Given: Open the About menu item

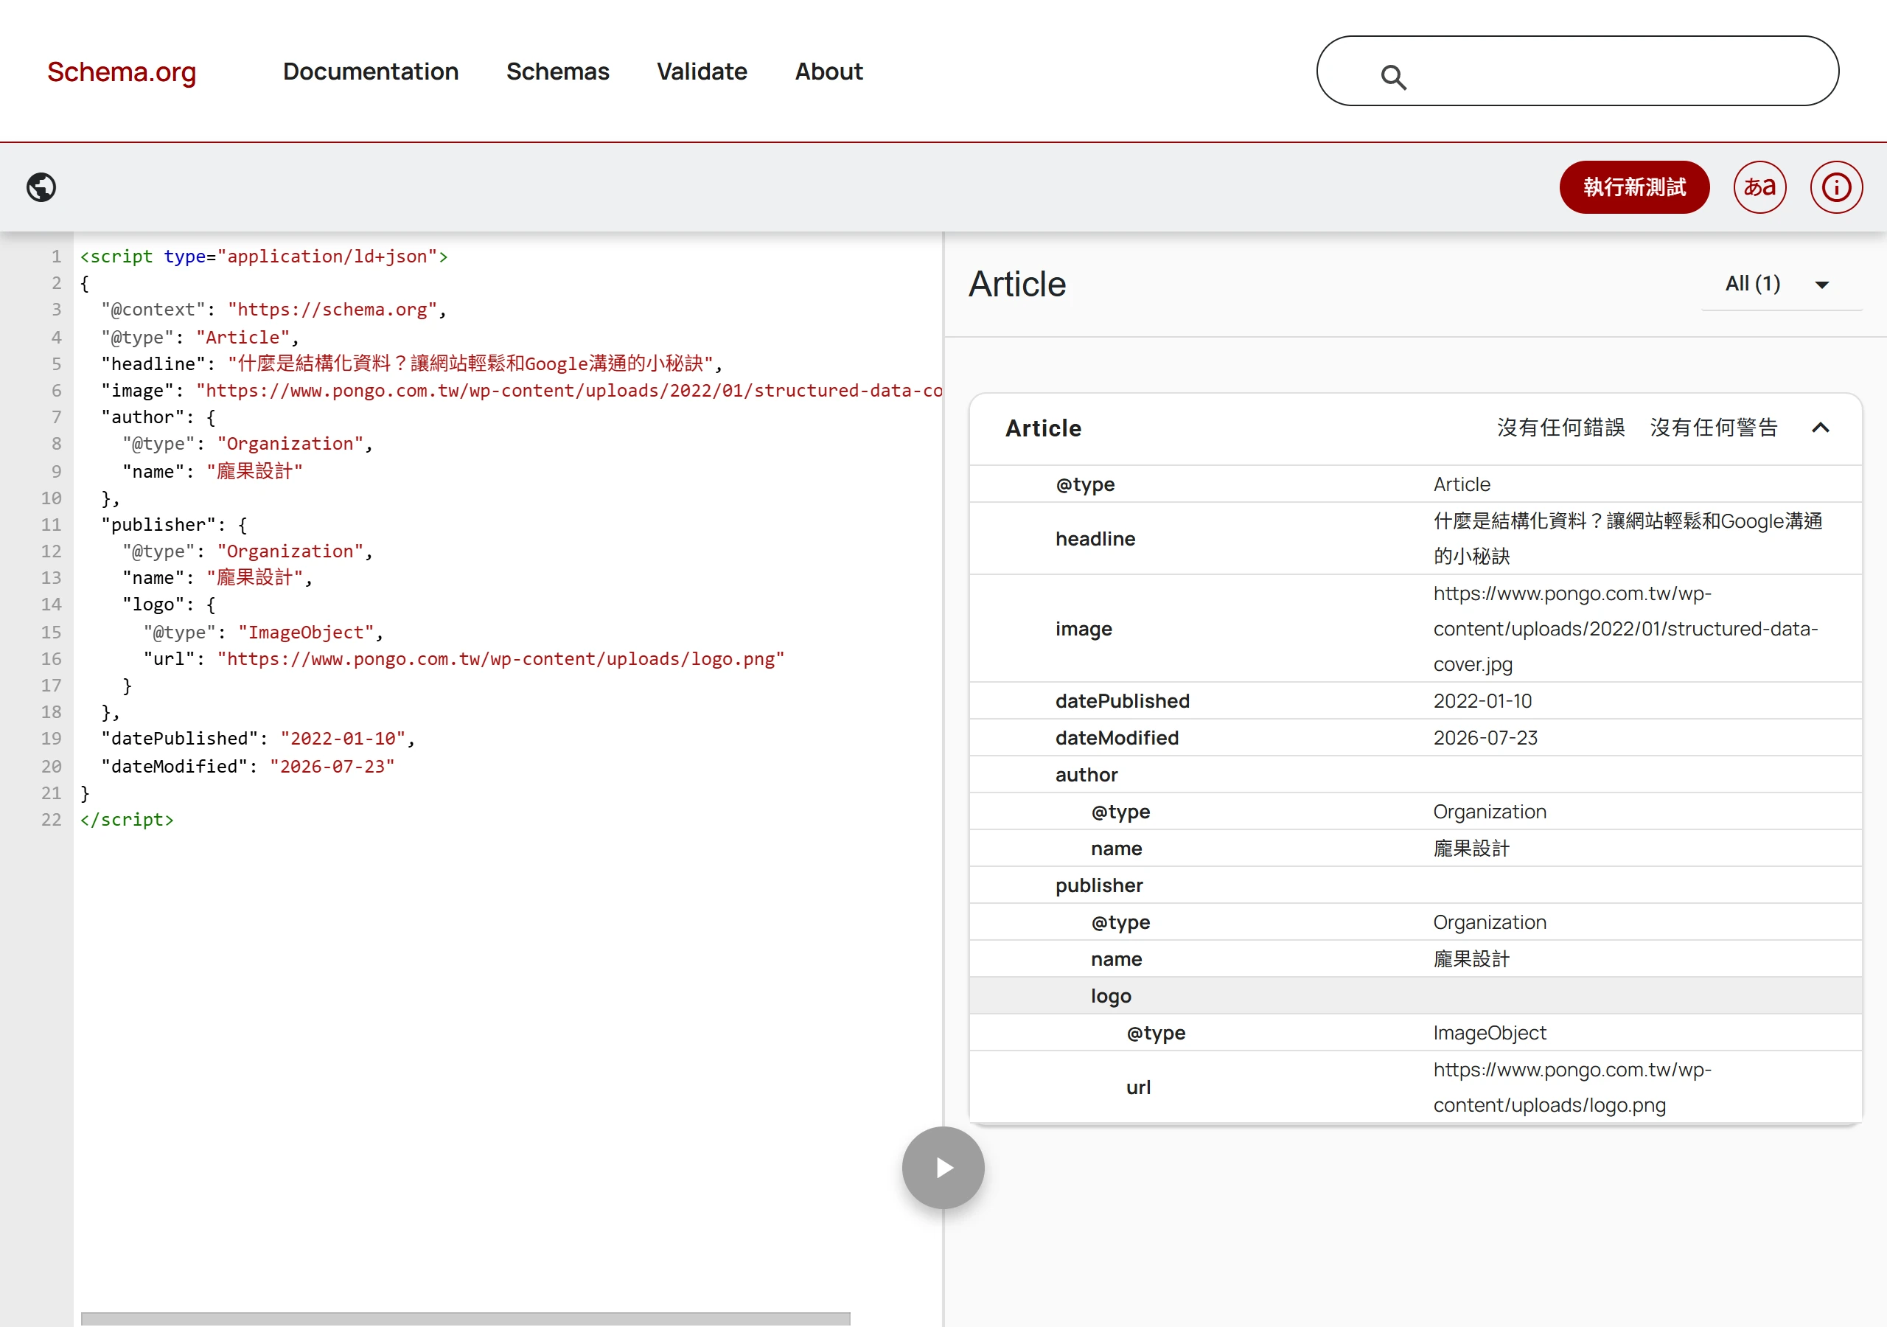Looking at the screenshot, I should [x=829, y=72].
